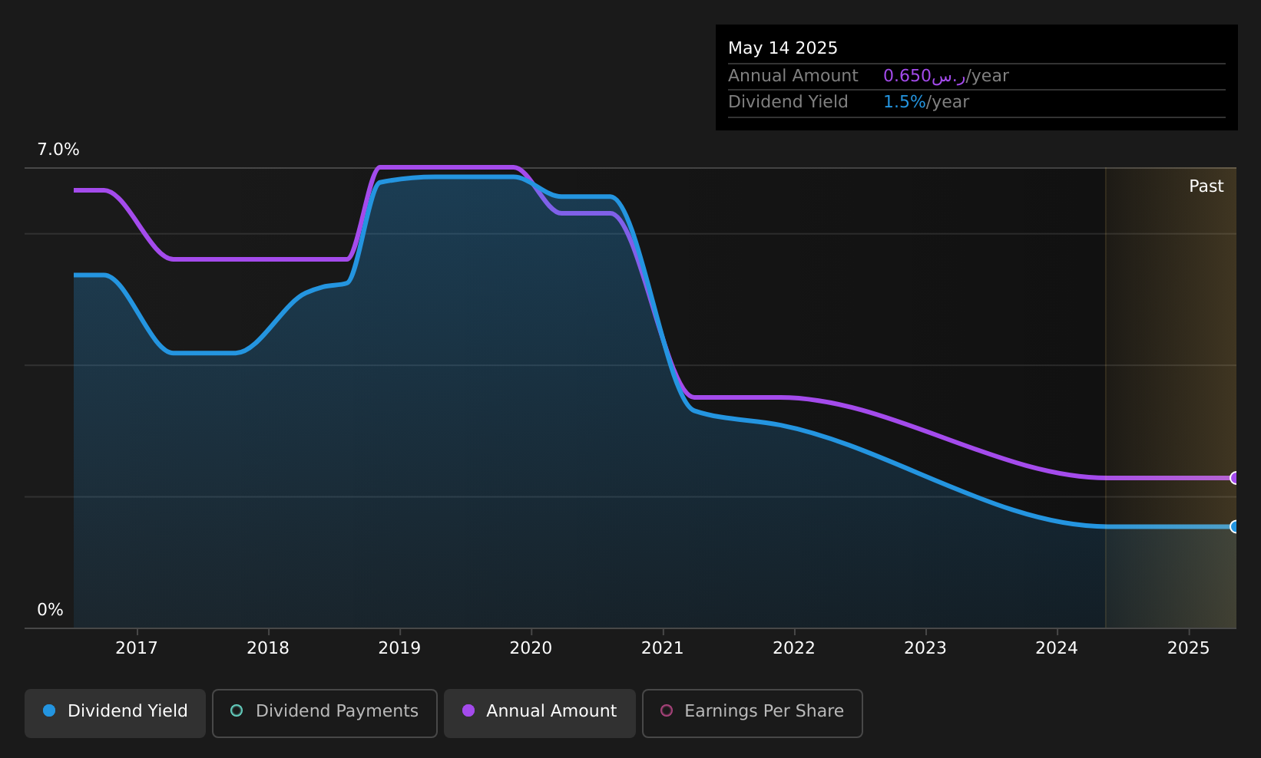Enable the Earnings Per Share series
This screenshot has height=758, width=1261.
pos(752,713)
